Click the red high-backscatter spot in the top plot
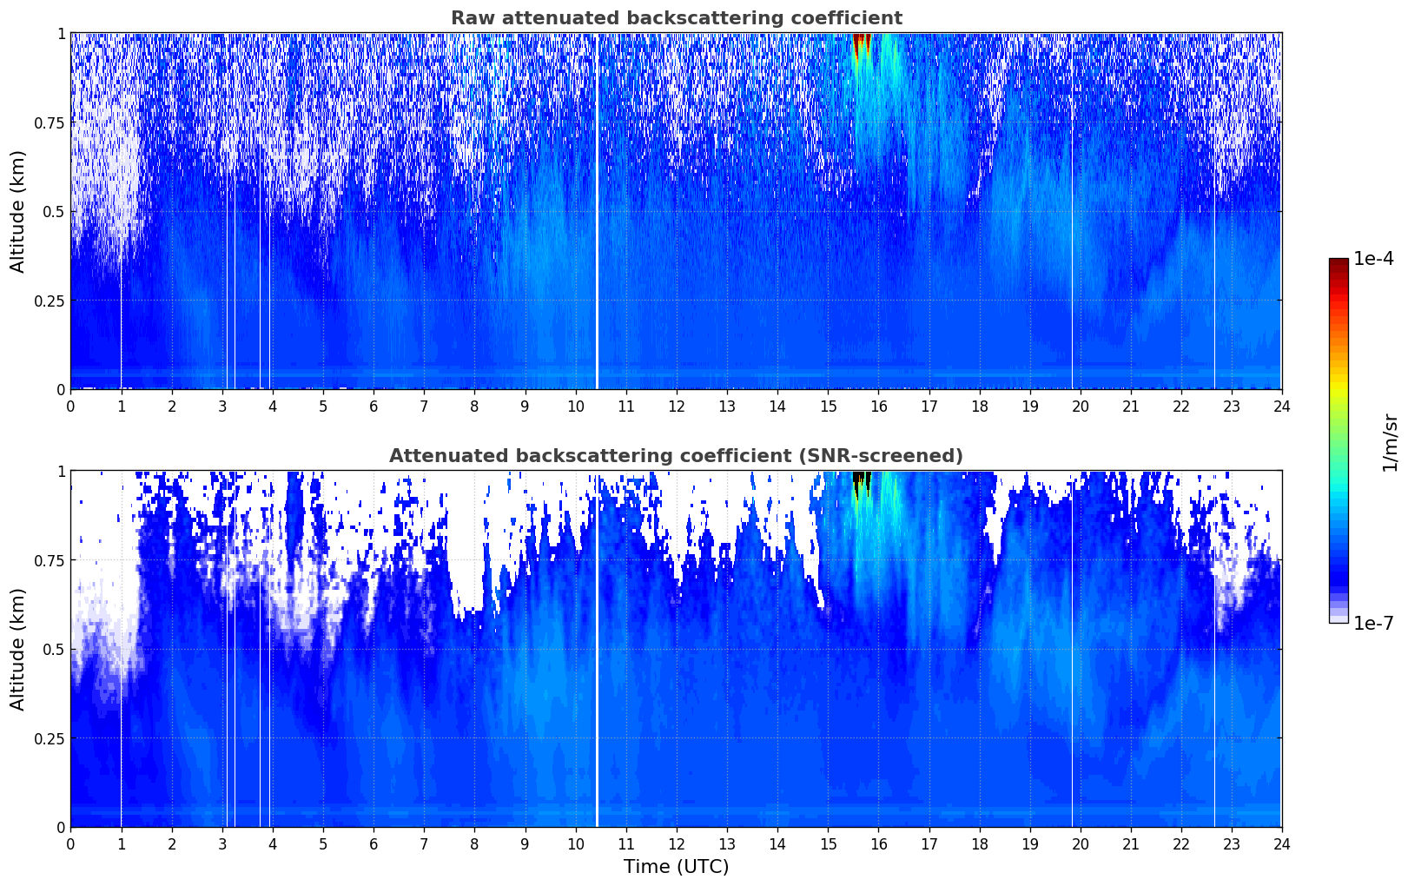 point(860,43)
